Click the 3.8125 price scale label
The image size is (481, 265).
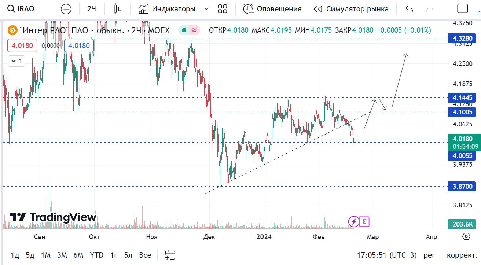[x=462, y=205]
